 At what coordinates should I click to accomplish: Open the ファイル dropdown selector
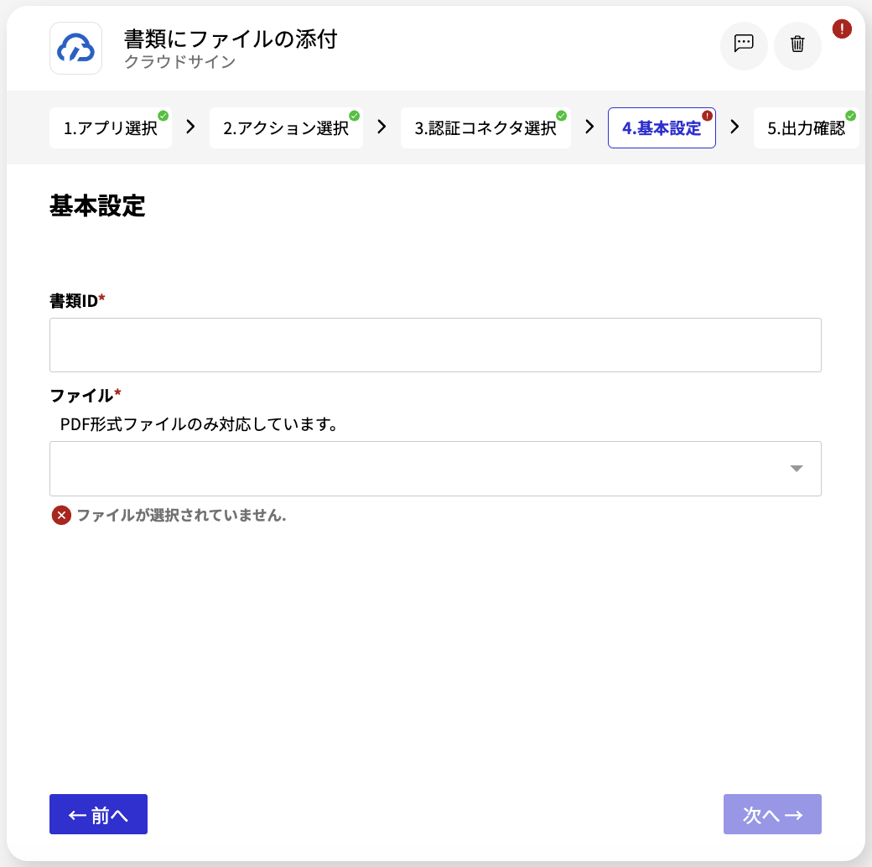click(435, 469)
